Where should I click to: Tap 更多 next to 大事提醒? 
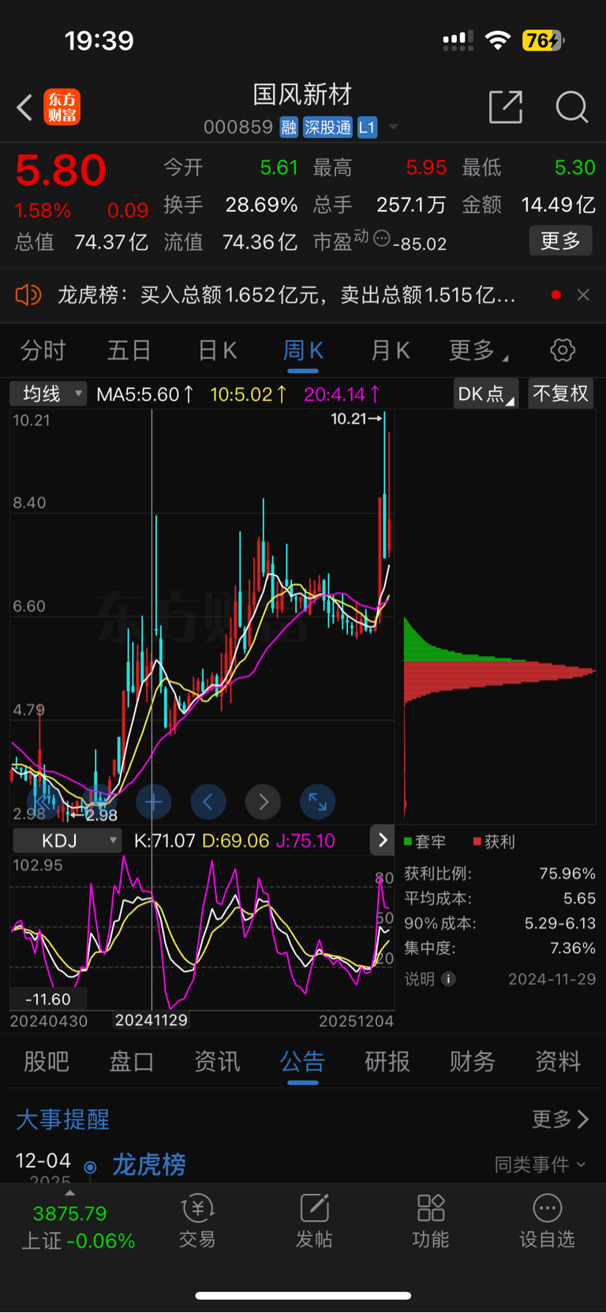point(560,1119)
